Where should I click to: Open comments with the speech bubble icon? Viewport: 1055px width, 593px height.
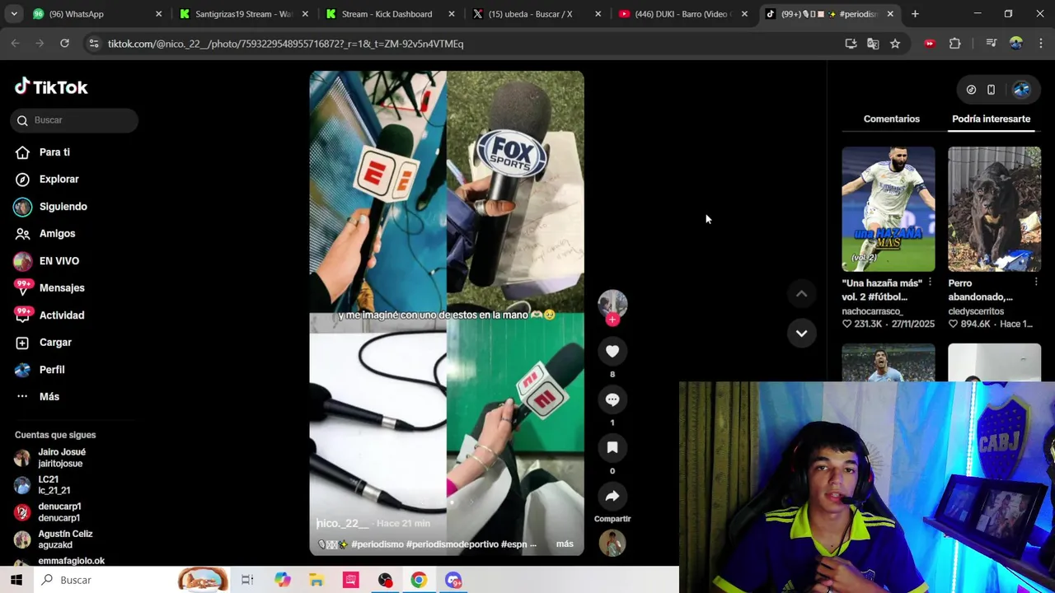click(612, 399)
